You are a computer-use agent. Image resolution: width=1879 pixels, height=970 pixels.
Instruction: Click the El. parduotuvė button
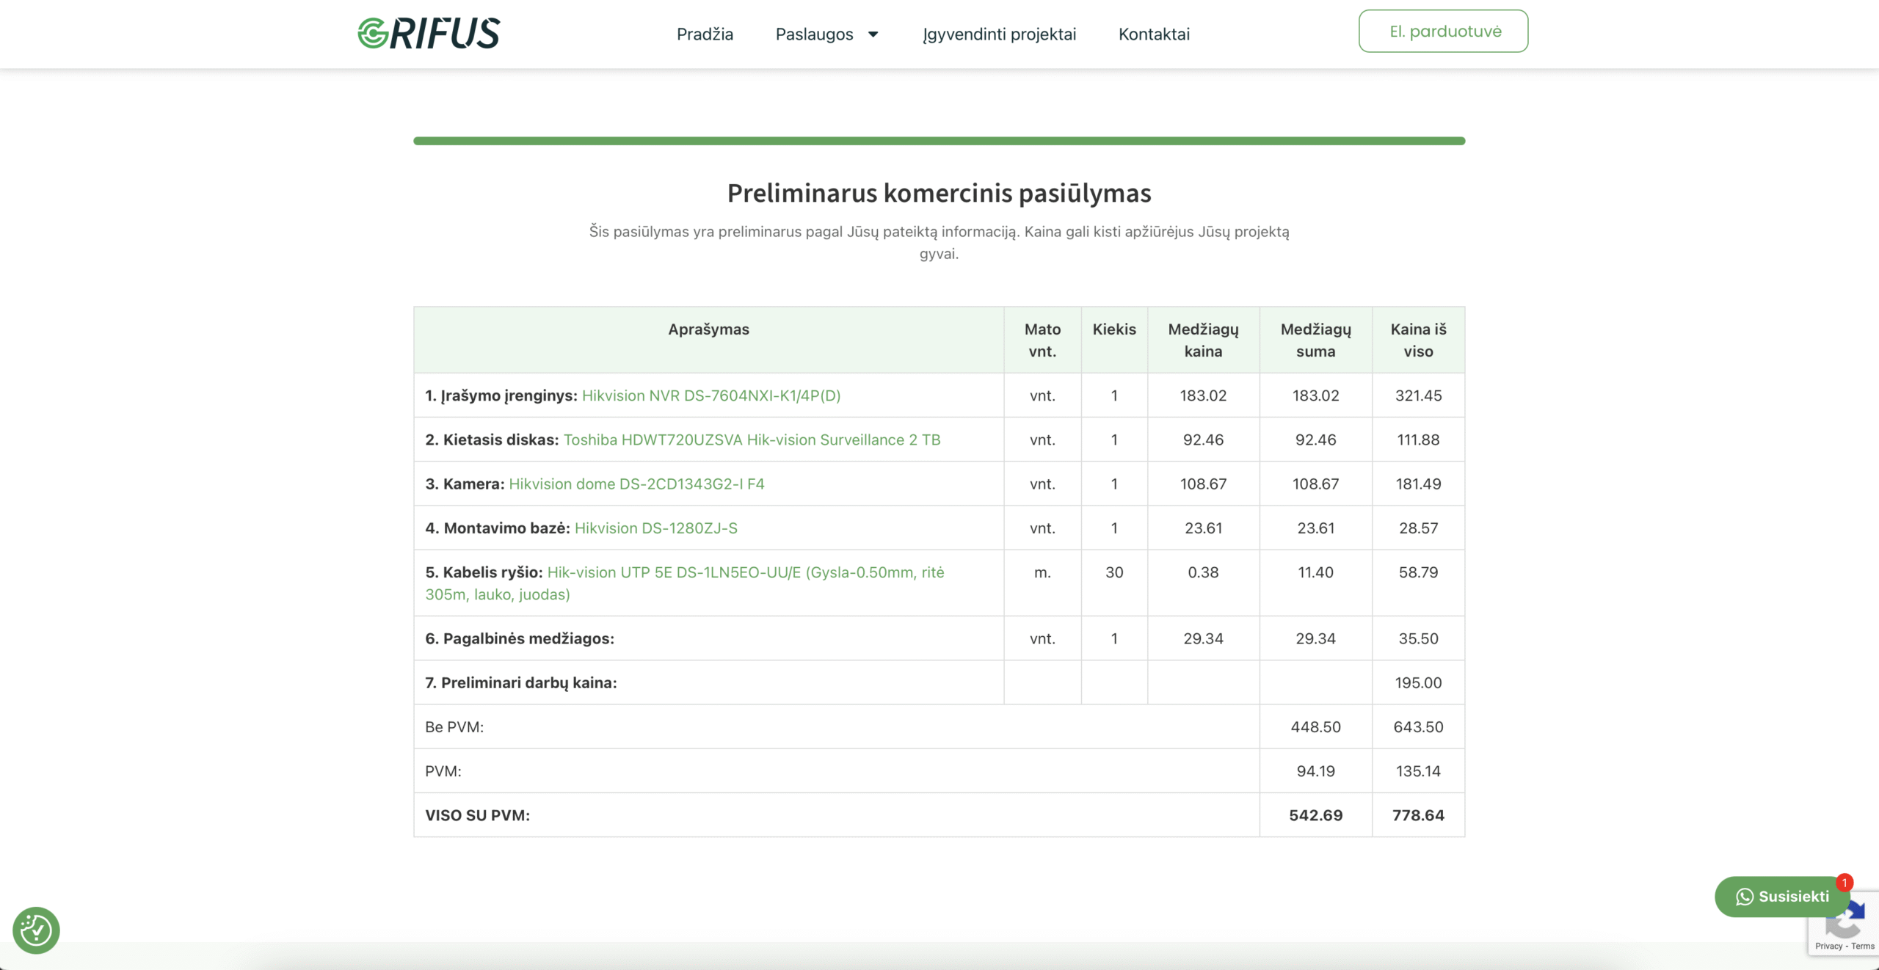pyautogui.click(x=1443, y=32)
